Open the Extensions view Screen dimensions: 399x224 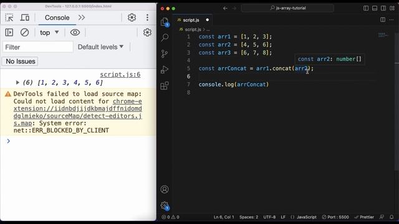pyautogui.click(x=165, y=86)
